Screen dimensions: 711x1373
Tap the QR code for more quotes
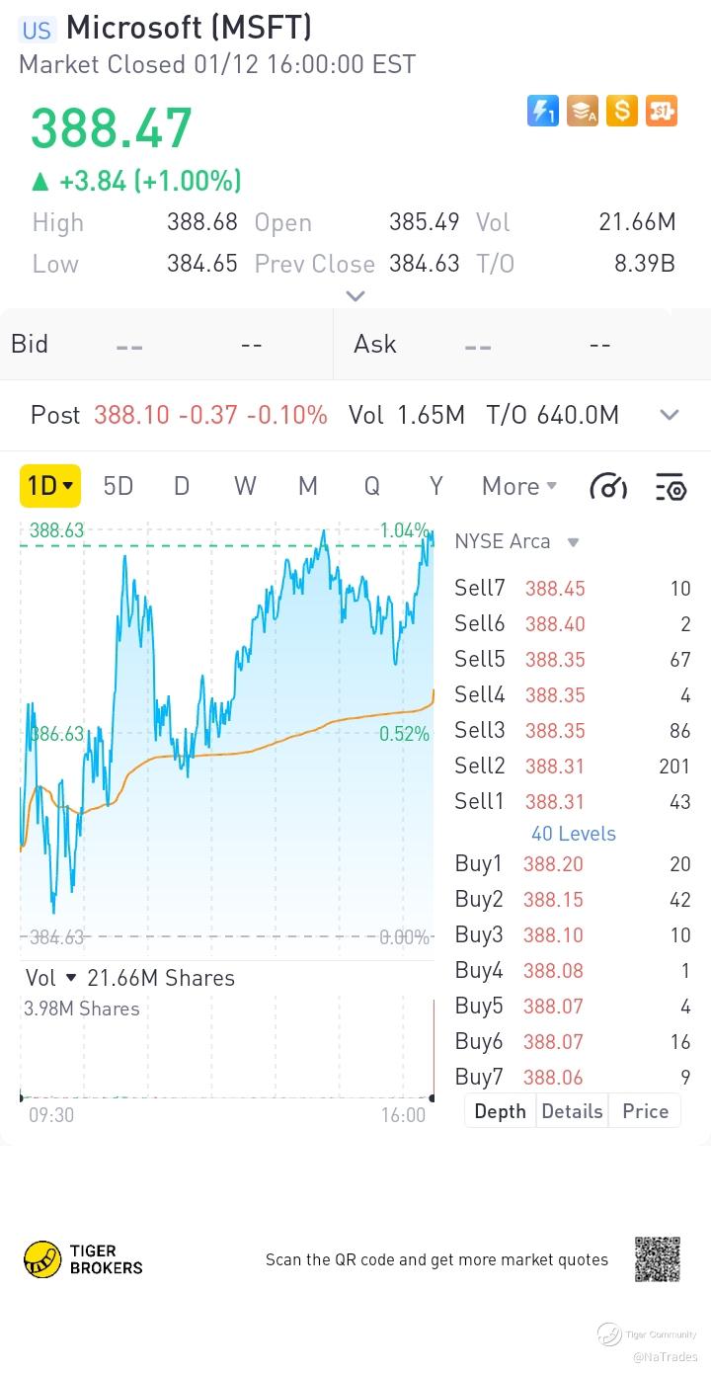(x=657, y=1259)
